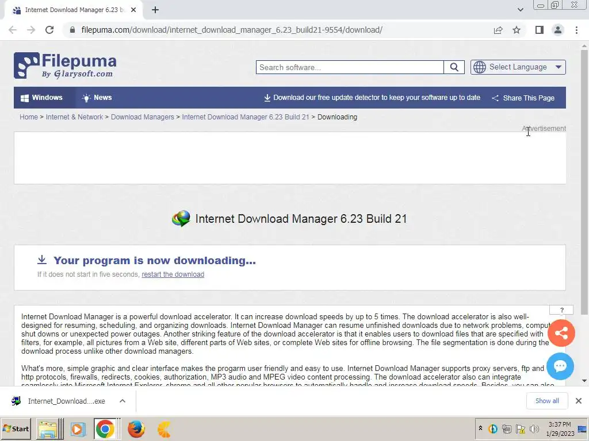Click the download file exe icon
589x441 pixels.
click(x=16, y=401)
